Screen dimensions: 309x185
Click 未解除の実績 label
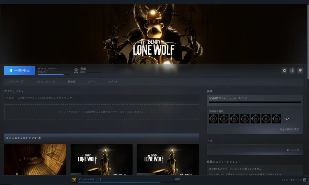tap(216, 111)
